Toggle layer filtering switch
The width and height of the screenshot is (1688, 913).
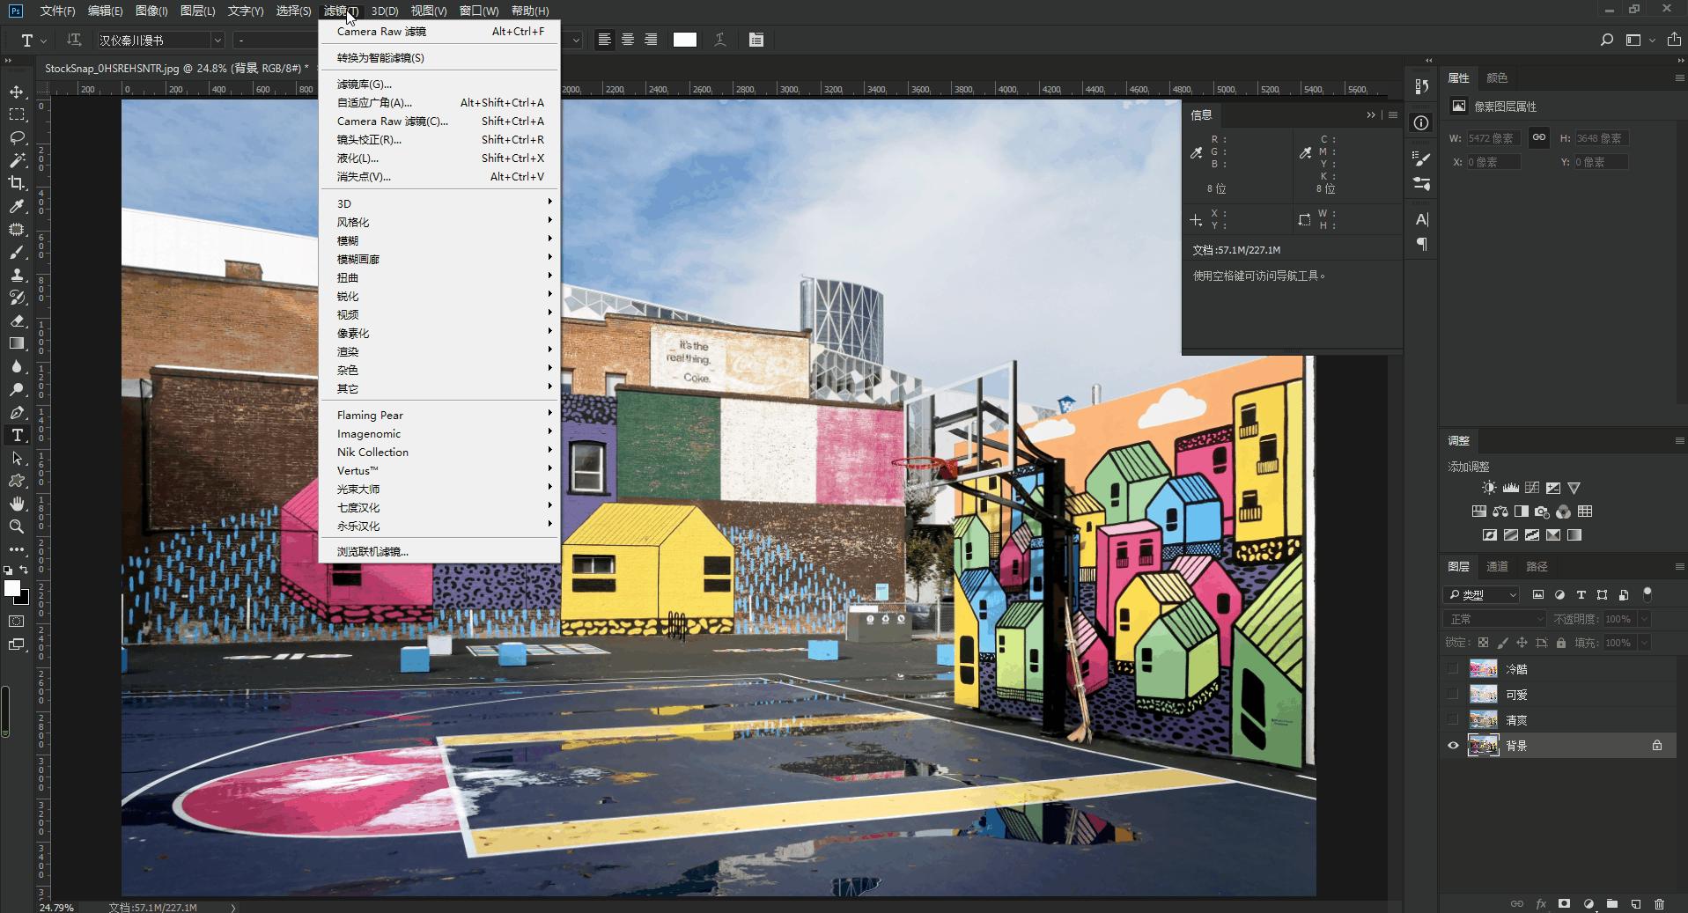click(x=1647, y=593)
